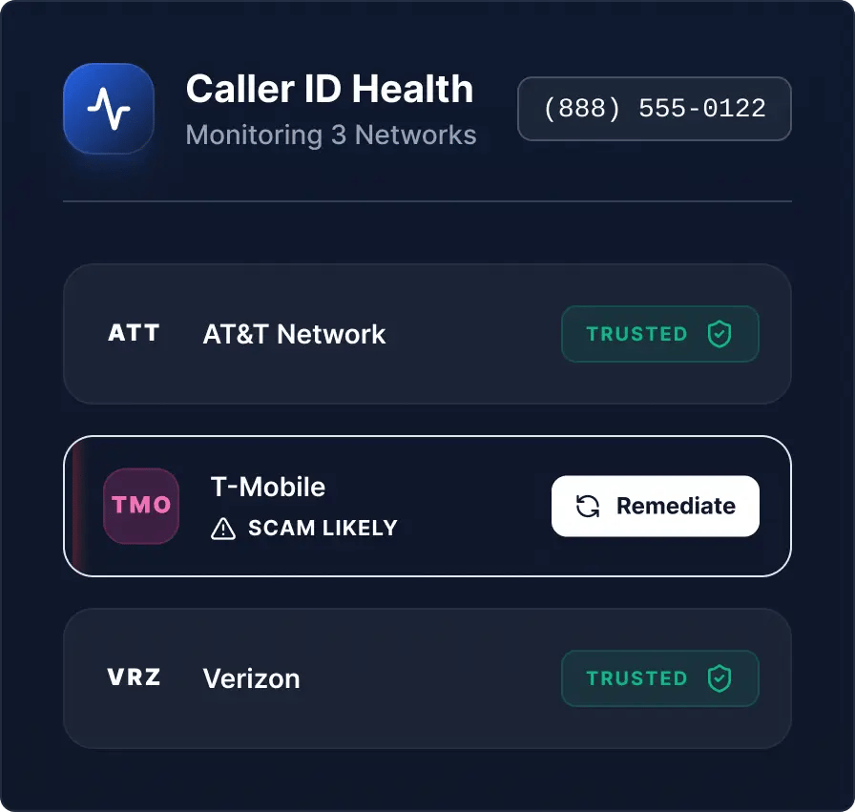Click the VRZ carrier abbreviation
This screenshot has height=812, width=855.
(x=135, y=677)
